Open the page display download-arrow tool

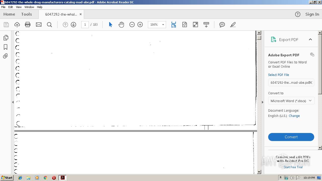point(206,25)
